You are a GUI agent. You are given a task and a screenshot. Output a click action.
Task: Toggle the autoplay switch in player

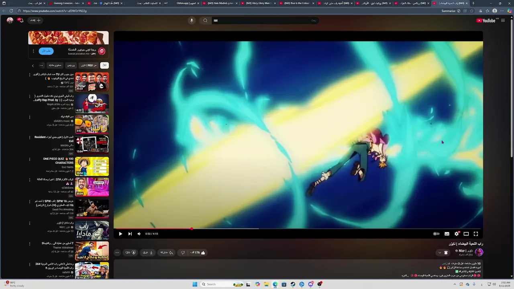pos(436,234)
